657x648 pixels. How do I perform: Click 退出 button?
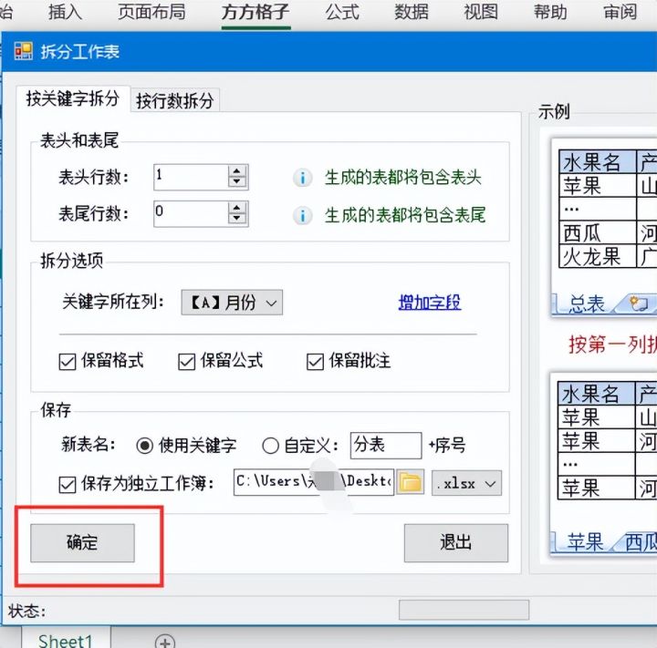456,542
